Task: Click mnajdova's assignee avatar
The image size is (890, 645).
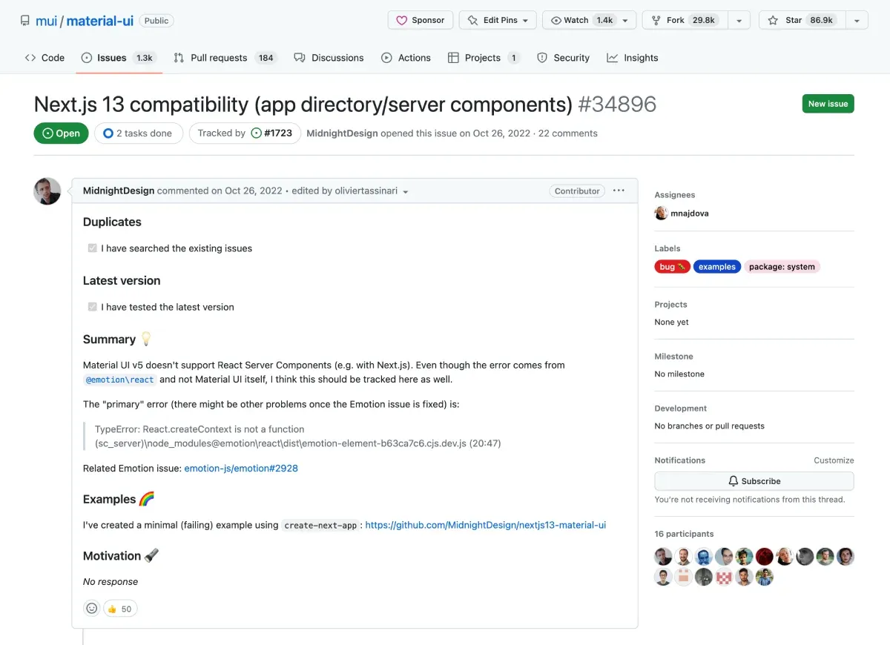Action: tap(661, 213)
